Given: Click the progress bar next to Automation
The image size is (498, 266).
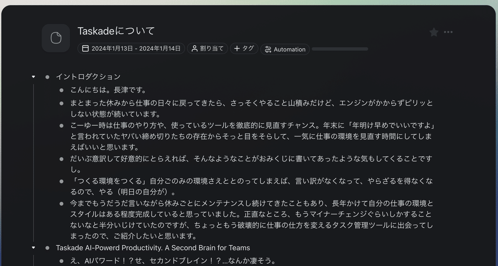Looking at the screenshot, I should pyautogui.click(x=340, y=49).
